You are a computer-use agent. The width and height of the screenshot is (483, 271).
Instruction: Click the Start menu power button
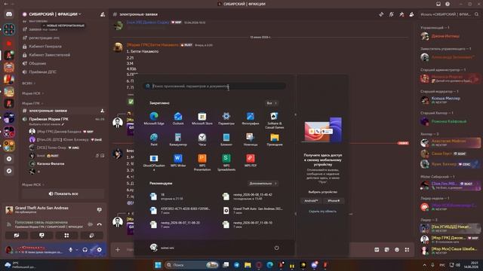coord(277,248)
